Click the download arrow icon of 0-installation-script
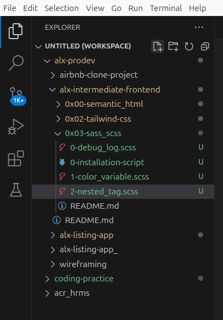Image resolution: width=223 pixels, height=320 pixels. (62, 162)
